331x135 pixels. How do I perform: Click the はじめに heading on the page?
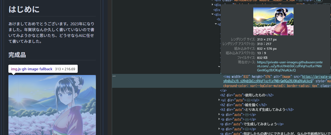click(x=24, y=9)
